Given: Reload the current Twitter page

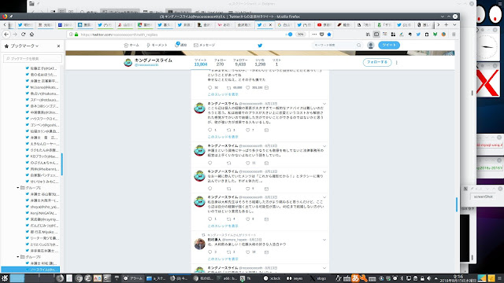Looking at the screenshot, I should click(23, 35).
